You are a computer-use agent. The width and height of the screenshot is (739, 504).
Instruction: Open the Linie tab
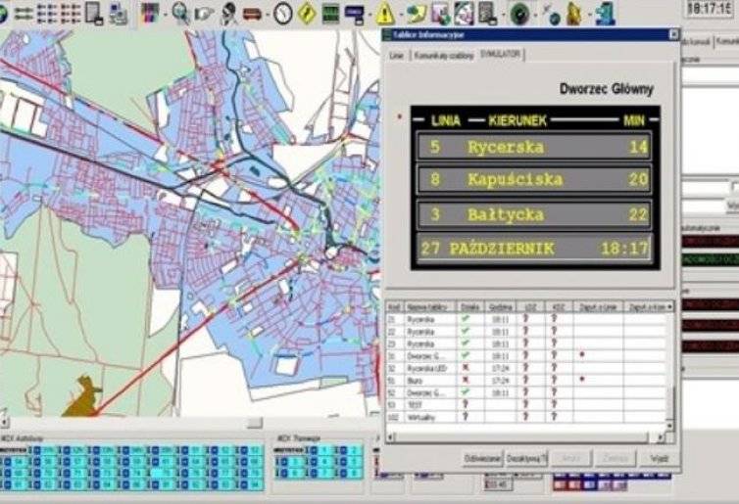pos(396,57)
